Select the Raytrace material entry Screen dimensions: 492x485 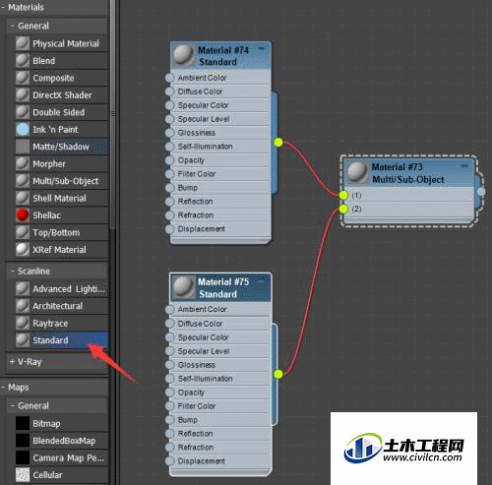(62, 324)
